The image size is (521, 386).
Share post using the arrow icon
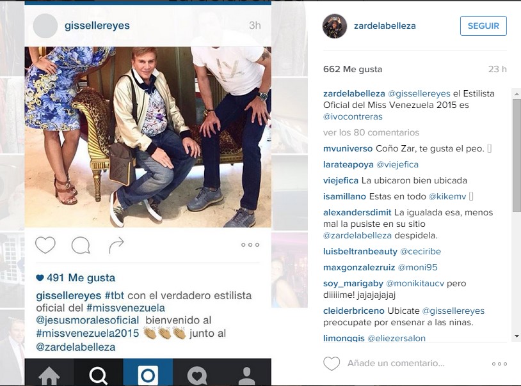tap(116, 245)
